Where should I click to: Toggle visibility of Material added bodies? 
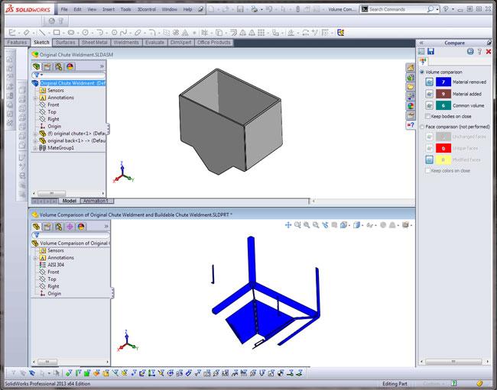pyautogui.click(x=430, y=93)
